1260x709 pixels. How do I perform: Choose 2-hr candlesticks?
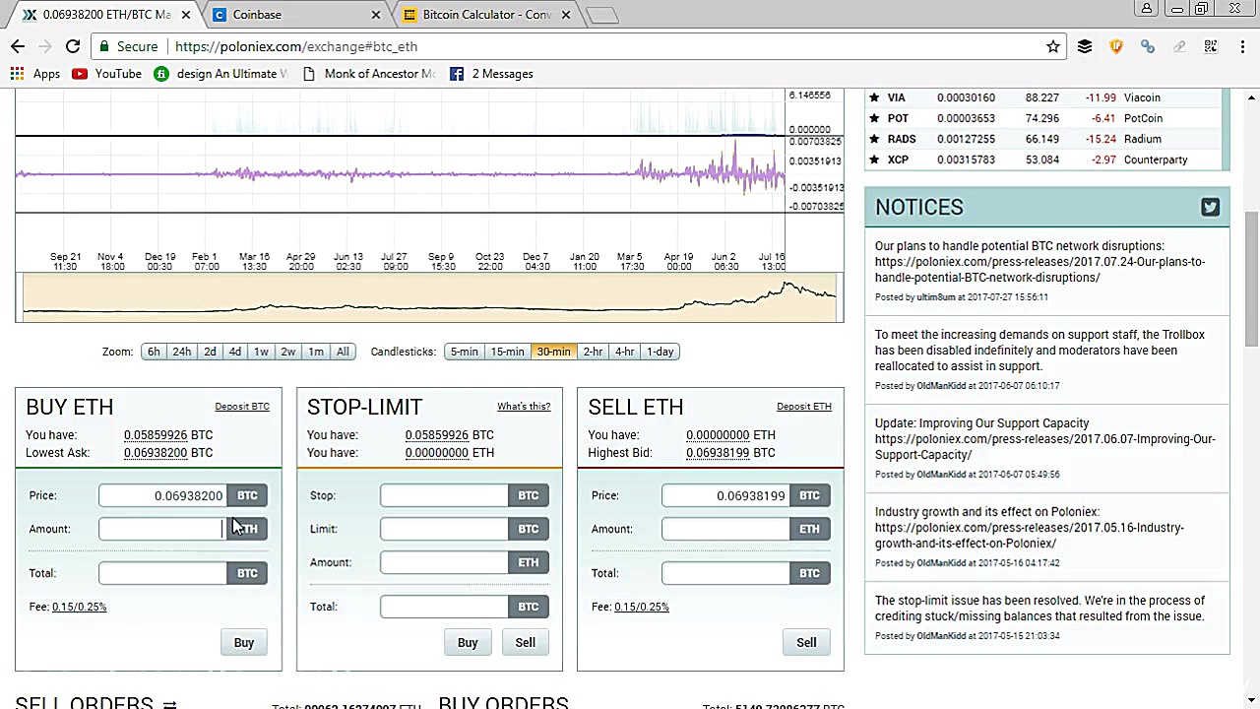(593, 352)
